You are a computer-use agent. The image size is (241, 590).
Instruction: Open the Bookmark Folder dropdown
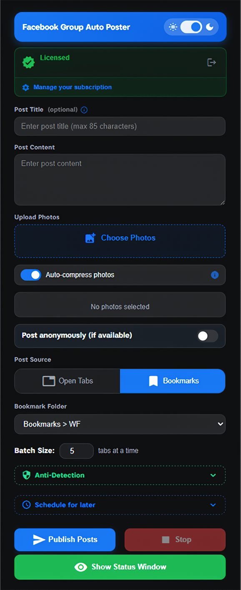coord(120,424)
